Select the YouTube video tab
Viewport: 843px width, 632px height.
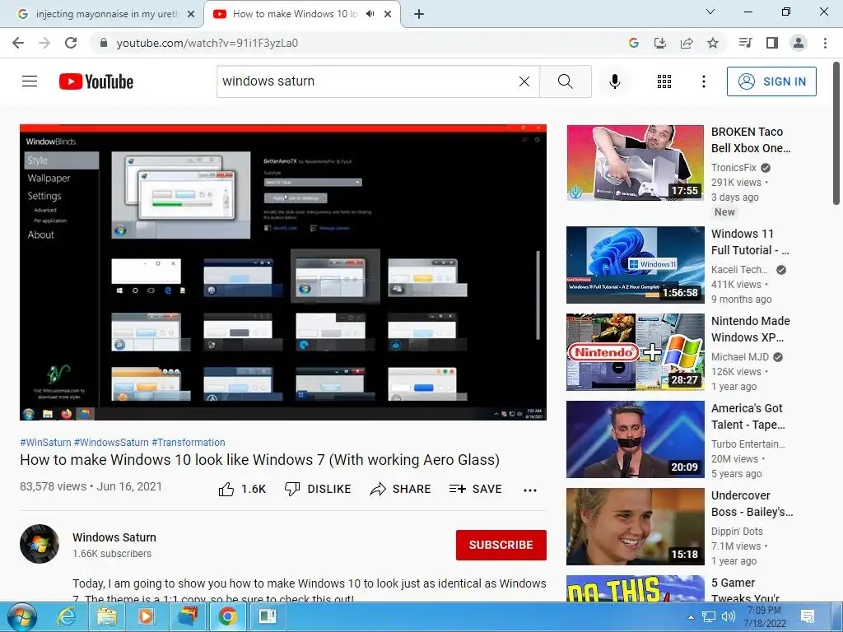tap(295, 14)
